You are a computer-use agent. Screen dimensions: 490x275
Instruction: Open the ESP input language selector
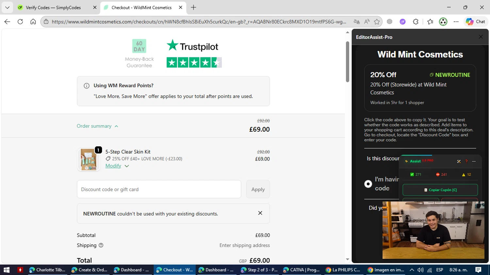440,270
